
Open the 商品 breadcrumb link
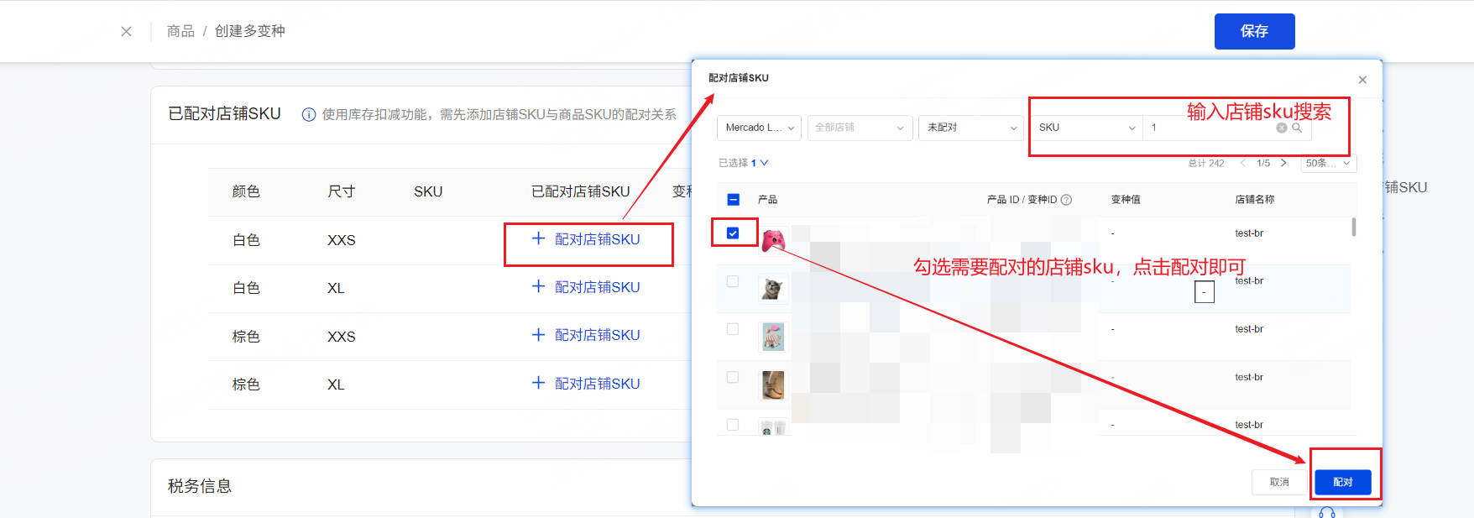pos(180,31)
